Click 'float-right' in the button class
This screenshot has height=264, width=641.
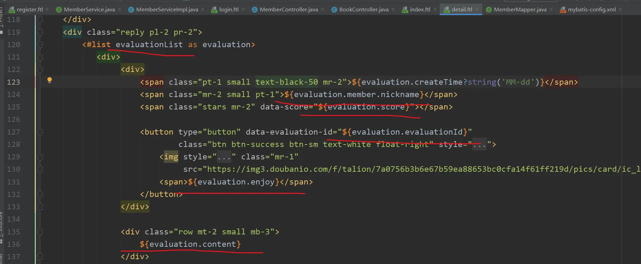[x=402, y=145]
